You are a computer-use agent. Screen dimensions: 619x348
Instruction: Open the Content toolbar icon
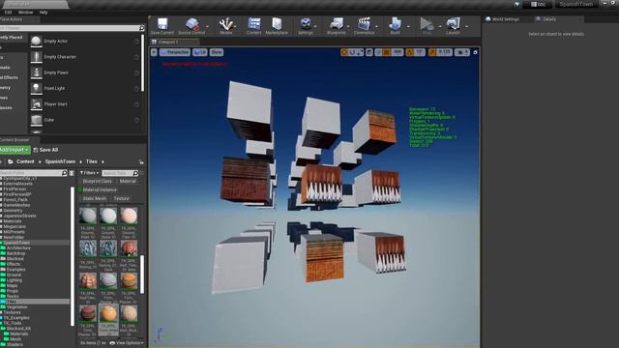click(253, 23)
